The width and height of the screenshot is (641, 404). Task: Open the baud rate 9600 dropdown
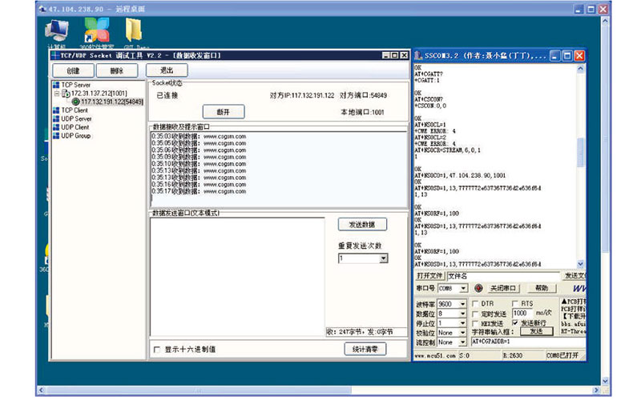point(463,304)
